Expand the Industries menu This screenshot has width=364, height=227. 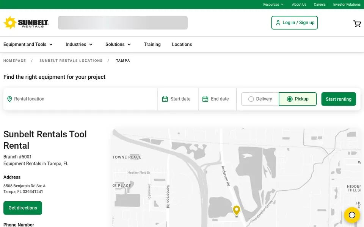coord(79,45)
